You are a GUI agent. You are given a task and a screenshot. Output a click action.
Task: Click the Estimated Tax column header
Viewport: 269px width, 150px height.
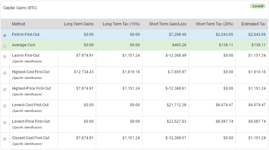[x=254, y=24]
